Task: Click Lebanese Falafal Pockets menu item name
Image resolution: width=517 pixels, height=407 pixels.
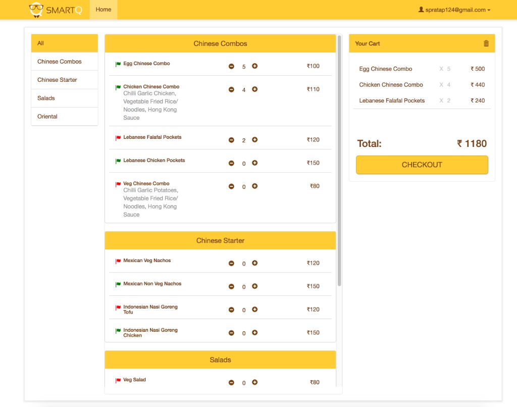Action: click(152, 137)
